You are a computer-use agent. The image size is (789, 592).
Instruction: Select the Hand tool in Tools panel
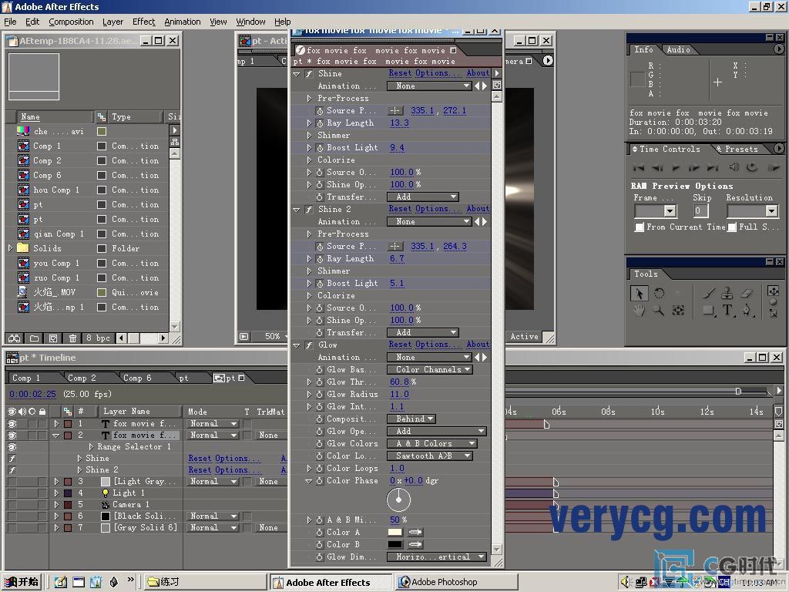point(639,310)
